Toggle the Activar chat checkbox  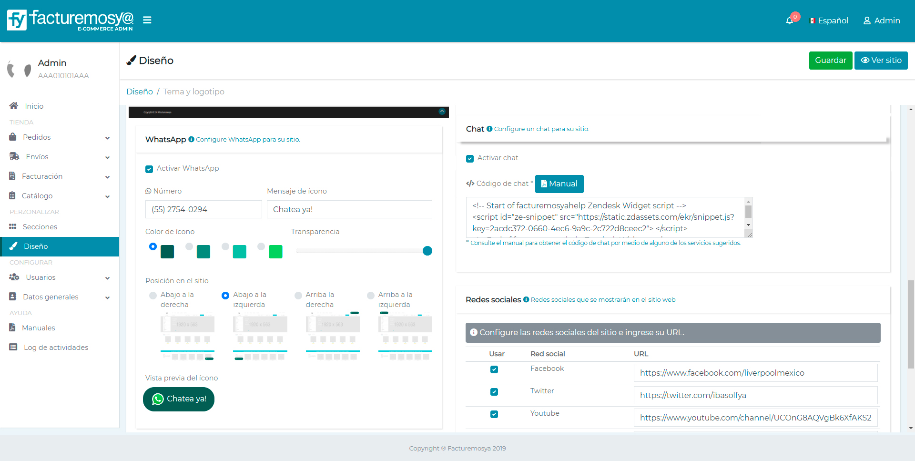point(470,158)
